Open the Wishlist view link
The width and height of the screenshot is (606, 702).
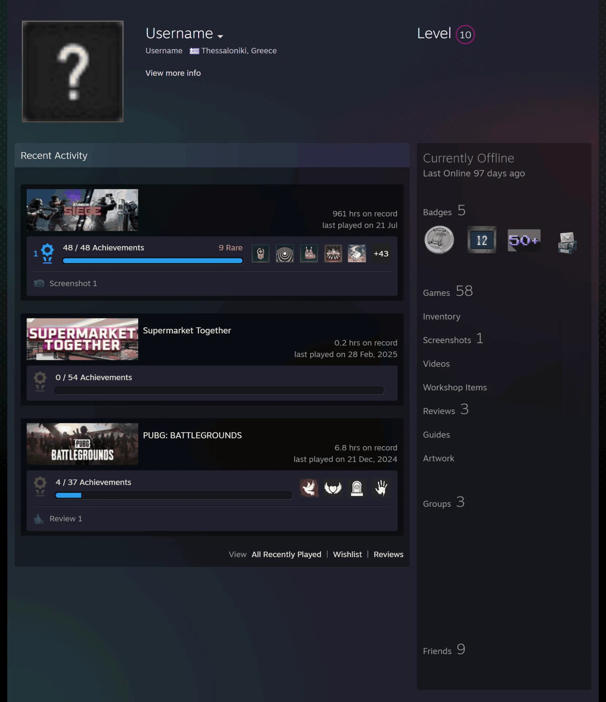(348, 555)
